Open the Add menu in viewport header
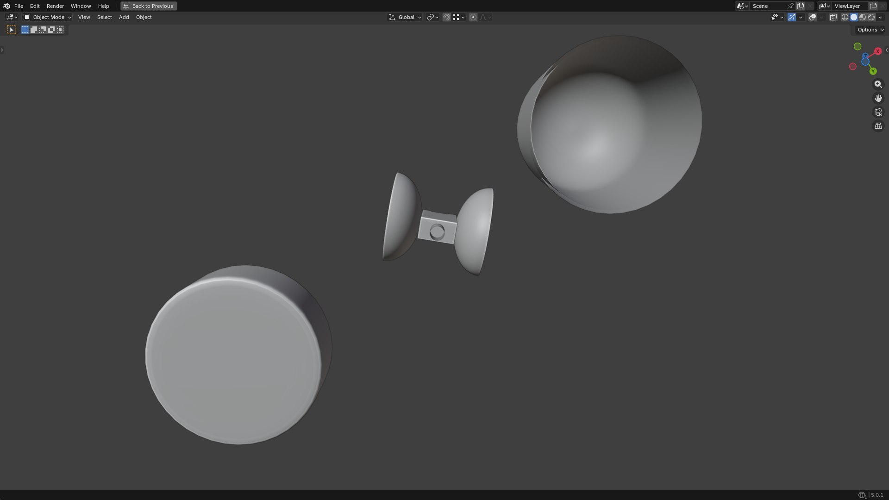Image resolution: width=889 pixels, height=500 pixels. [124, 17]
